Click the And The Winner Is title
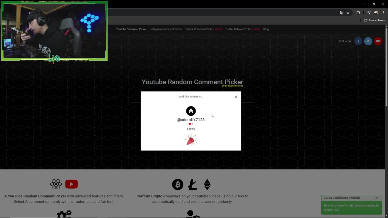Image resolution: width=388 pixels, height=218 pixels. pos(191,97)
